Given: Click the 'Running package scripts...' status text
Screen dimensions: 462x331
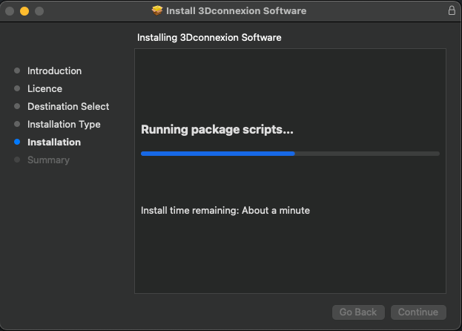Looking at the screenshot, I should [217, 130].
